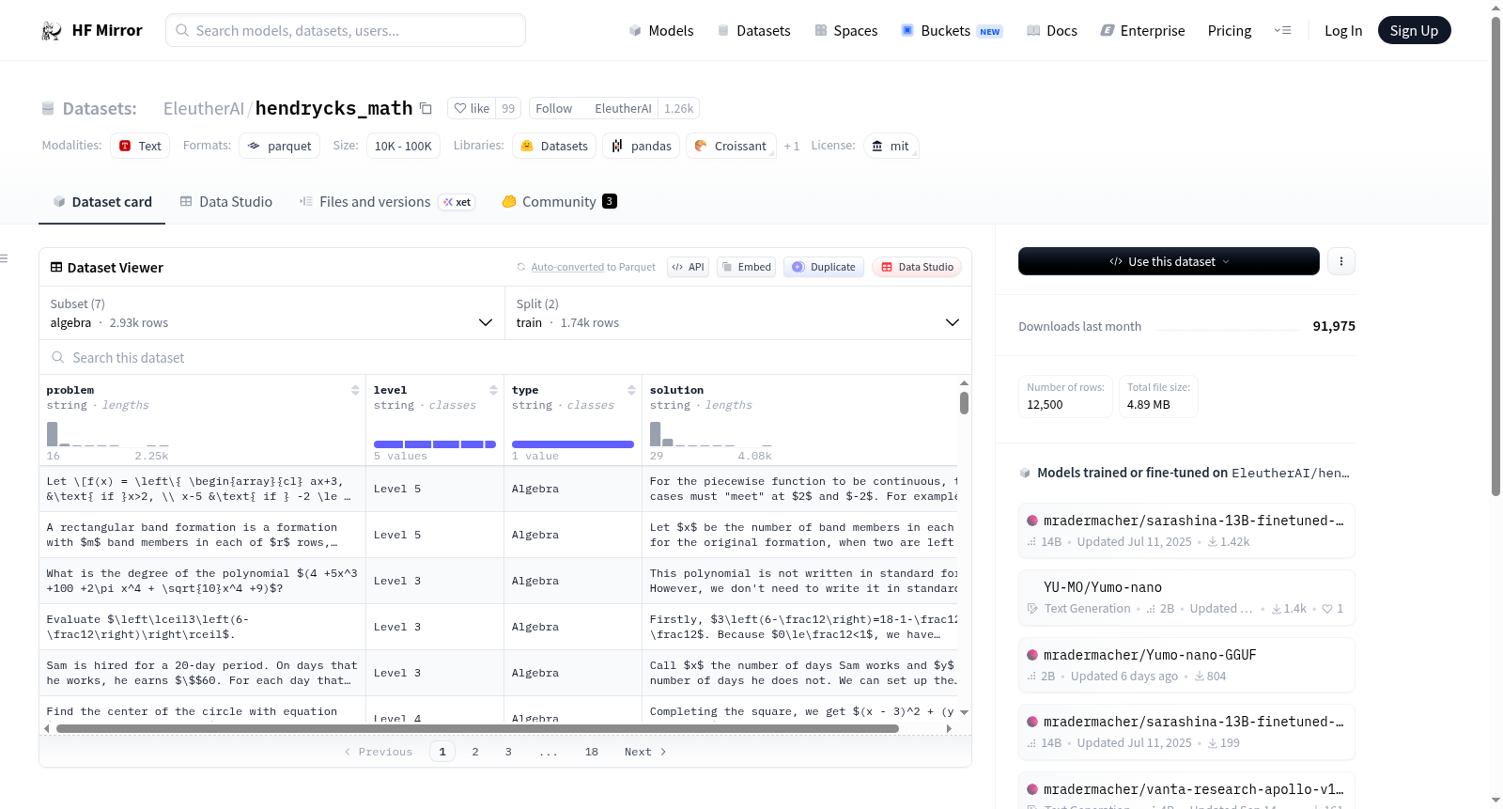Click the 'A rectangular band formation' problem cell
This screenshot has width=1503, height=809.
click(x=203, y=535)
